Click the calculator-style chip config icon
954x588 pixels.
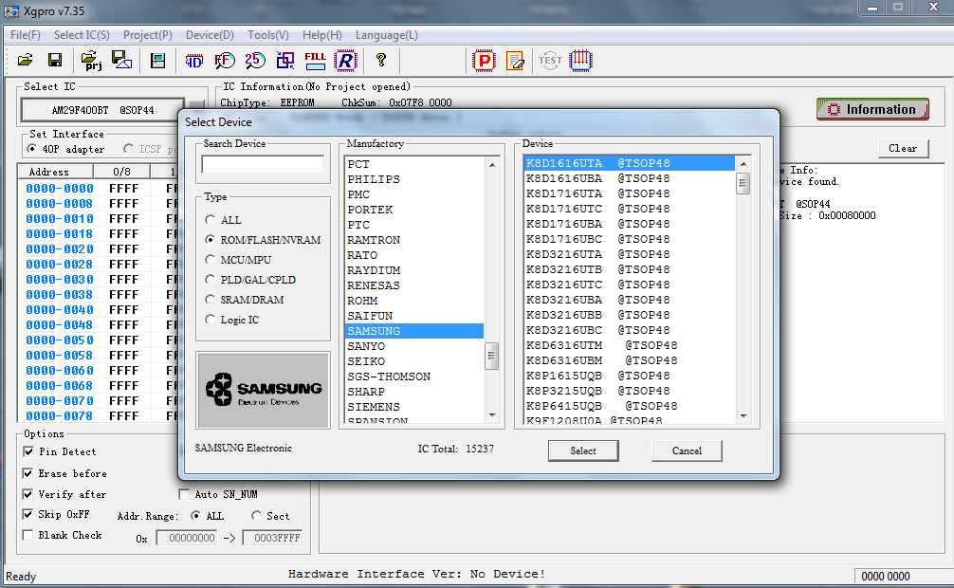click(158, 61)
